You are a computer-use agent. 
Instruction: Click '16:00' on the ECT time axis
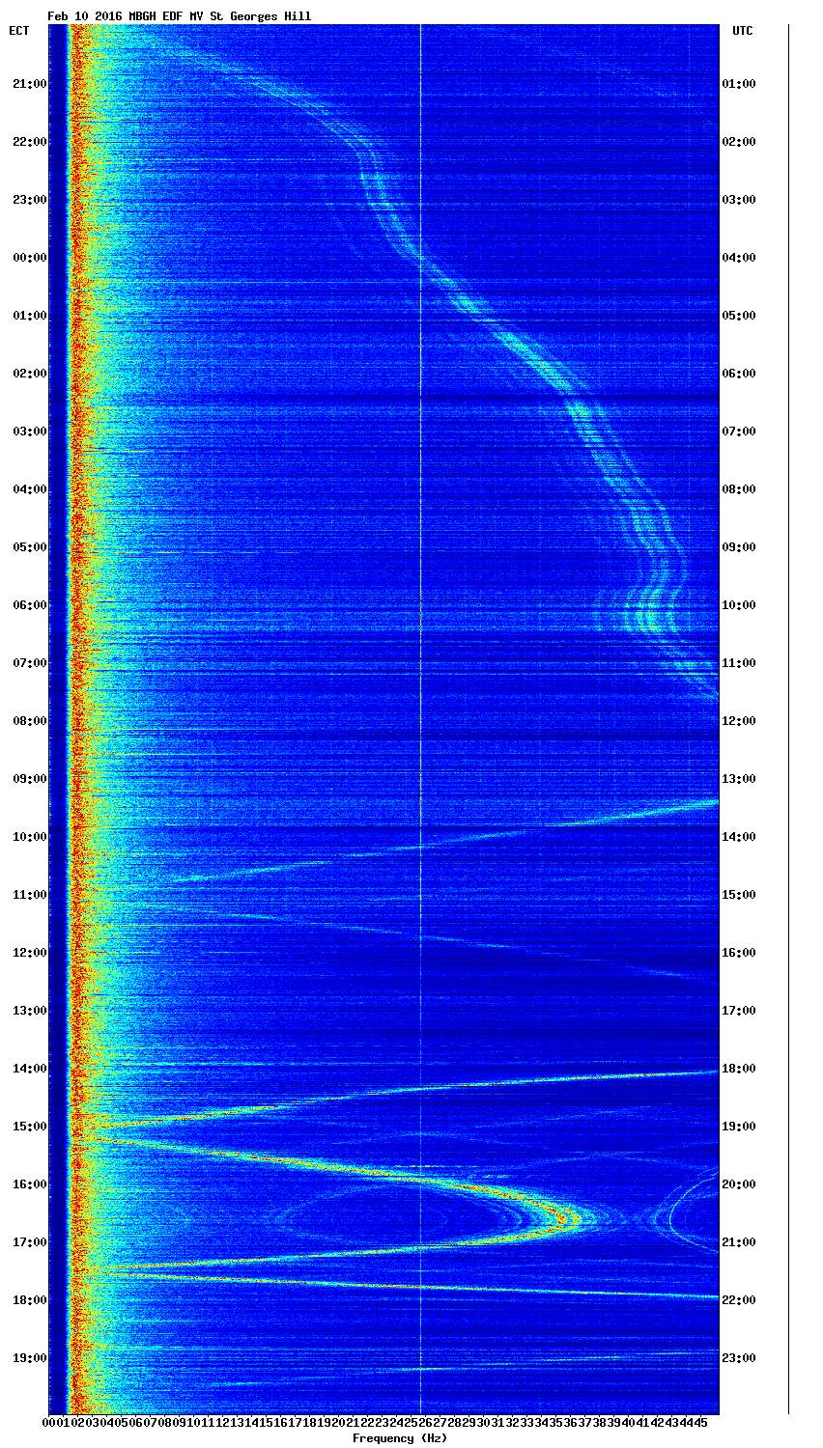pos(29,1184)
